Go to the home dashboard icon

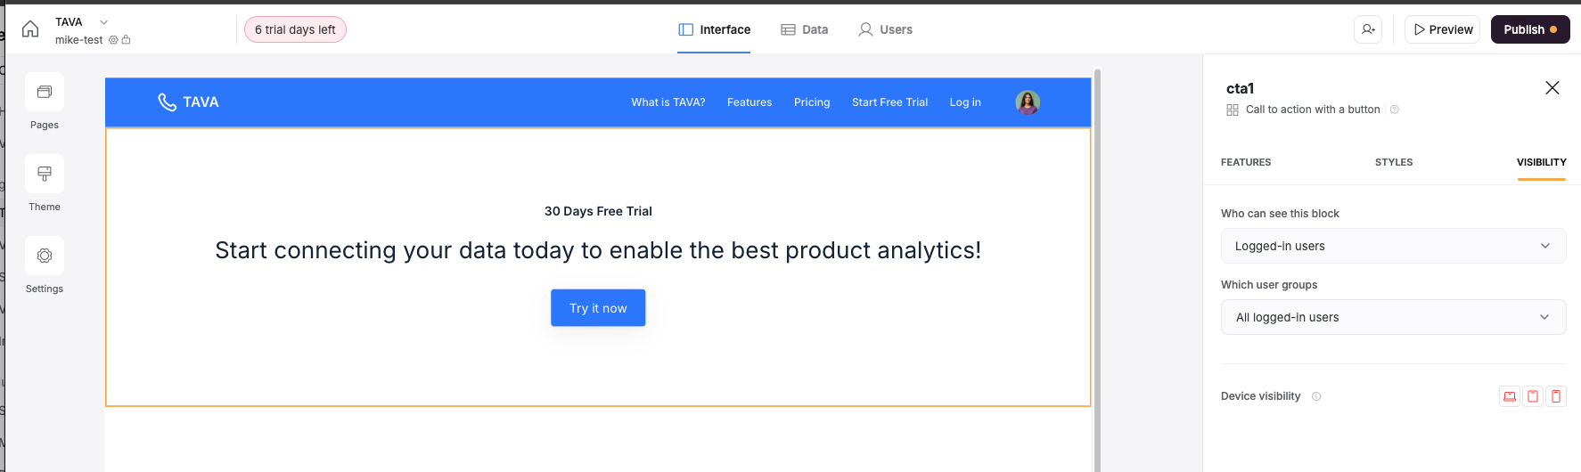pyautogui.click(x=30, y=29)
